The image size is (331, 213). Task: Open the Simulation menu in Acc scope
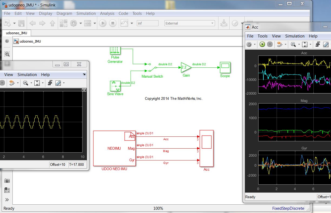(x=295, y=36)
